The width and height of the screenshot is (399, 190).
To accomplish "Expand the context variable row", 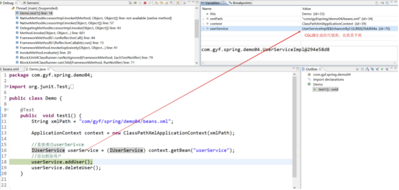I will point(203,24).
